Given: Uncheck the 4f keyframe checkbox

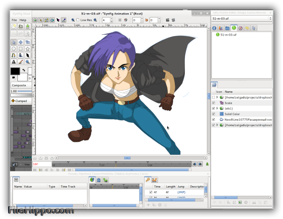Looking at the screenshot, I should point(151,192).
